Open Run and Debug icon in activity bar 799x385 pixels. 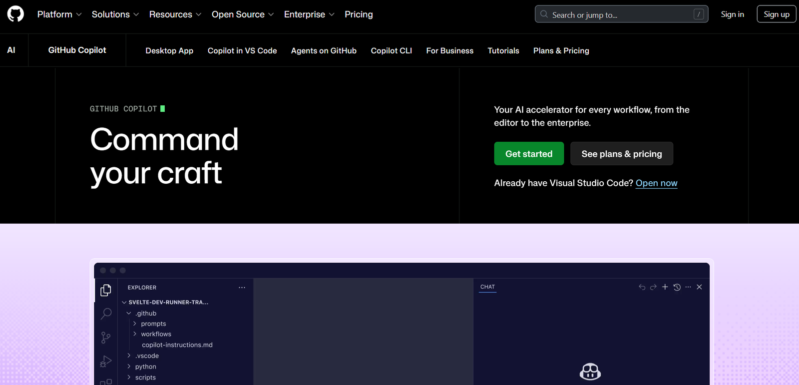106,361
